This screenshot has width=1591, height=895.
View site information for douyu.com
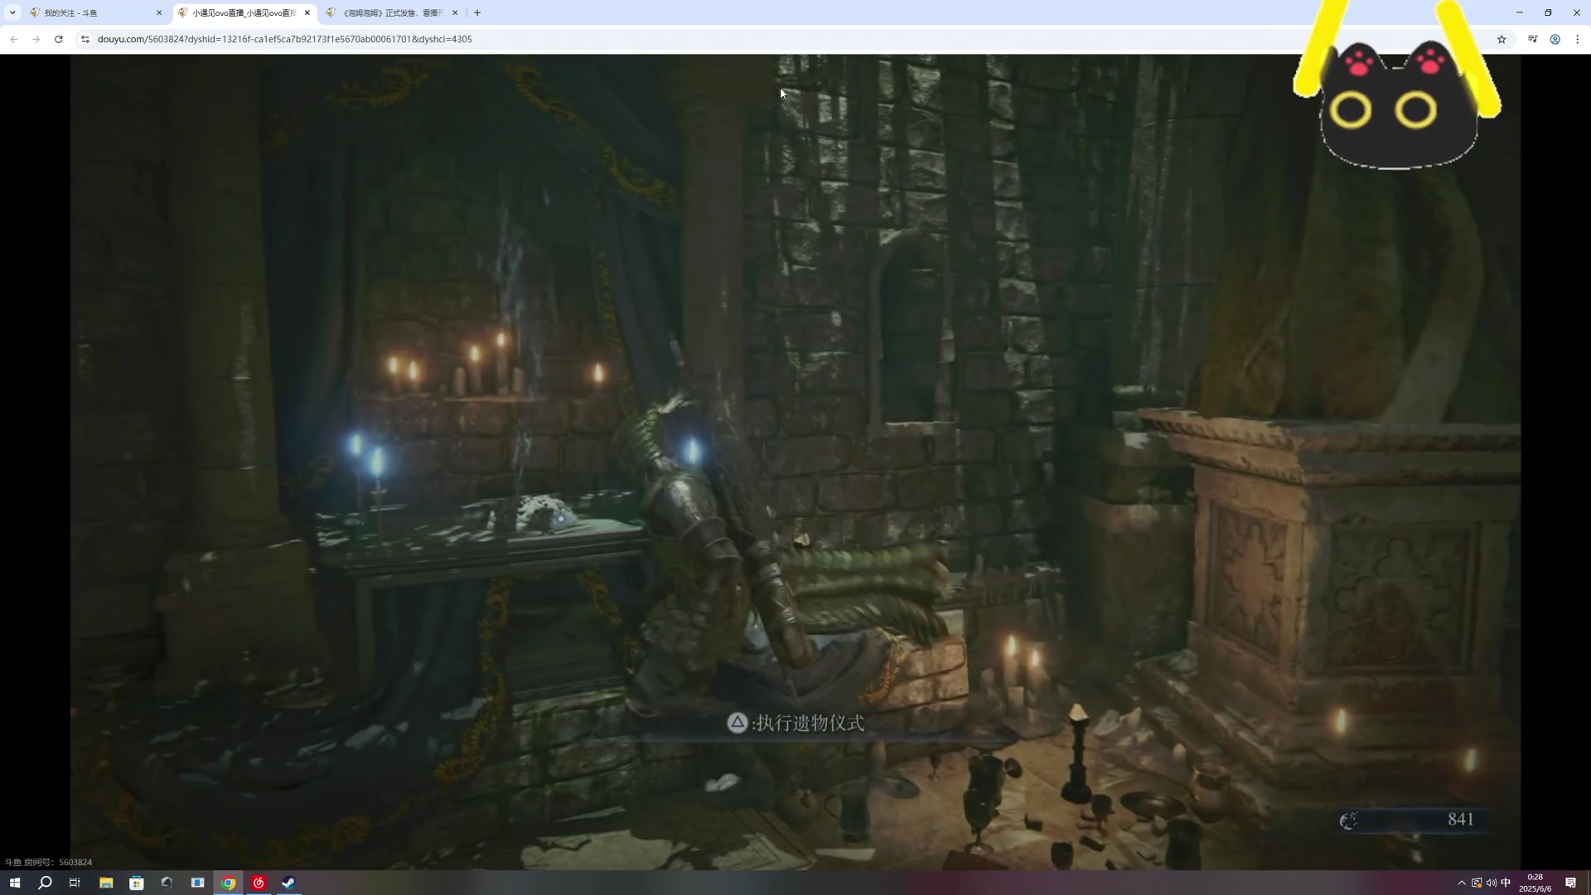(x=85, y=39)
